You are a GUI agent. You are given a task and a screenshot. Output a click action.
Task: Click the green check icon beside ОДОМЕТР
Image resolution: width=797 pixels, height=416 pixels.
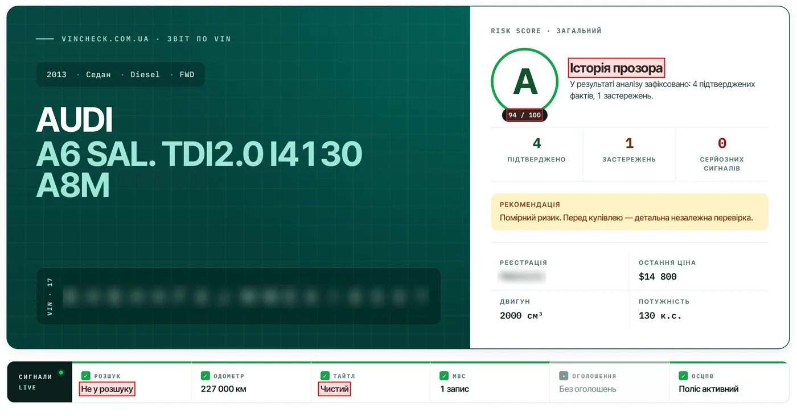click(x=205, y=376)
